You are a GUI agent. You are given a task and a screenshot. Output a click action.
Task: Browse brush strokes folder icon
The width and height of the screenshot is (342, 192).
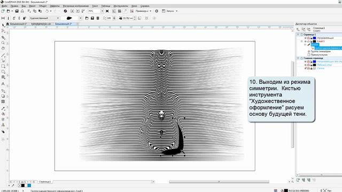point(87,18)
